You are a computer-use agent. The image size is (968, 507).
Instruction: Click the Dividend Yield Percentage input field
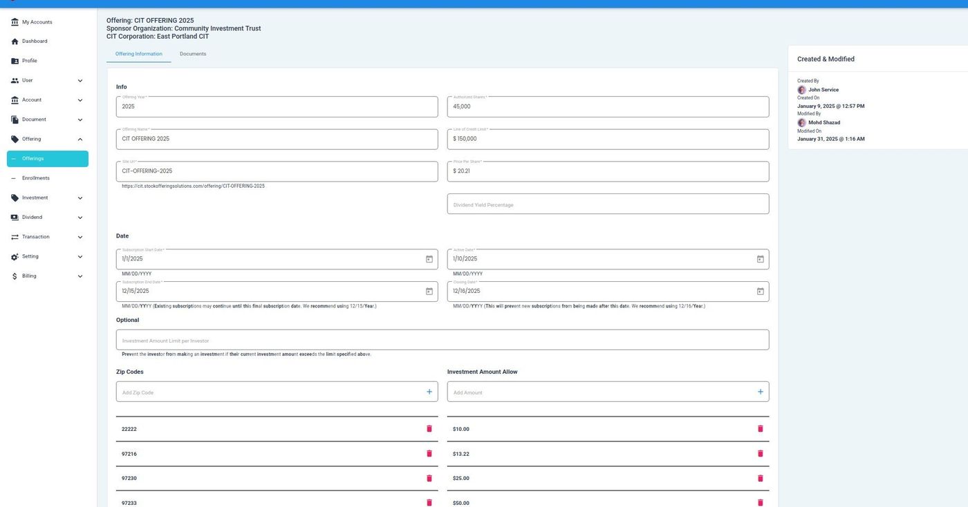(x=607, y=204)
